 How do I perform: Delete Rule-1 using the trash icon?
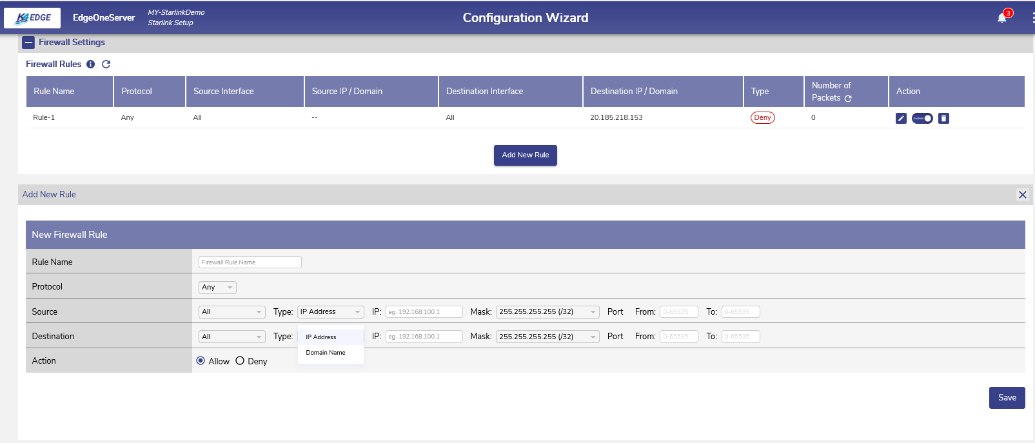(x=943, y=118)
